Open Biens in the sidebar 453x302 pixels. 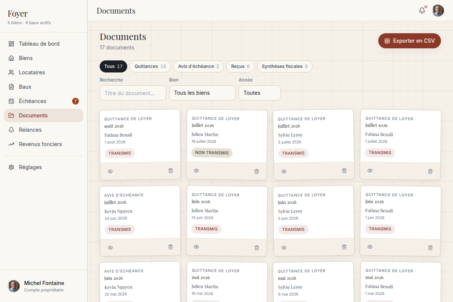(43, 58)
